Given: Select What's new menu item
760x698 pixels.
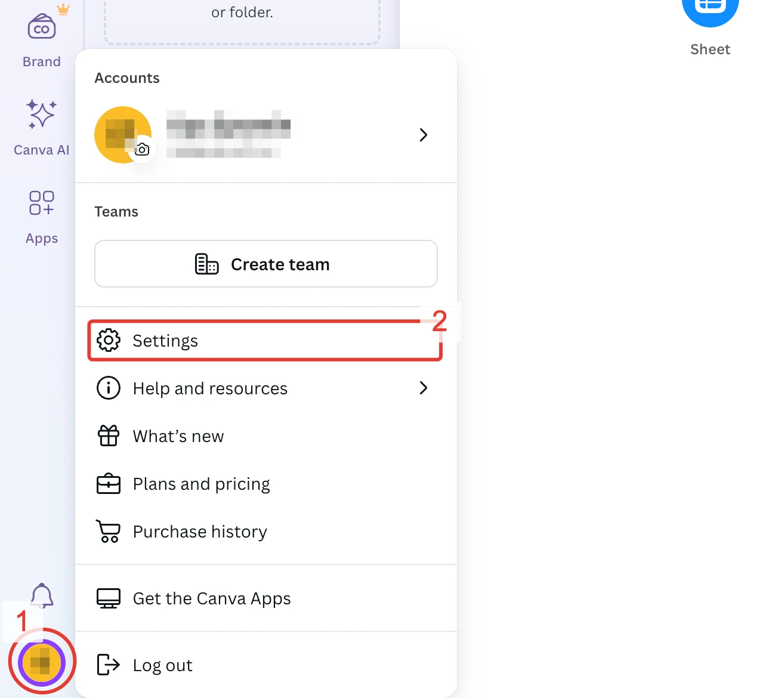Looking at the screenshot, I should click(265, 436).
